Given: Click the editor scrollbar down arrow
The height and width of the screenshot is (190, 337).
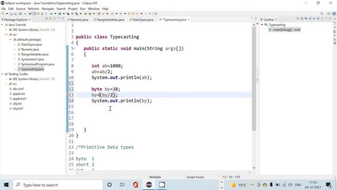Looking at the screenshot, I should 254,168.
